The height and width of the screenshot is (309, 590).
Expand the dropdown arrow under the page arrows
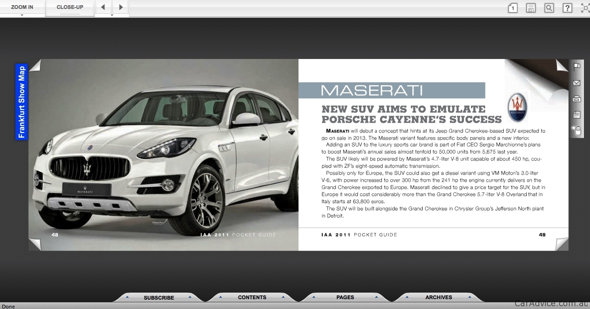[x=112, y=15]
